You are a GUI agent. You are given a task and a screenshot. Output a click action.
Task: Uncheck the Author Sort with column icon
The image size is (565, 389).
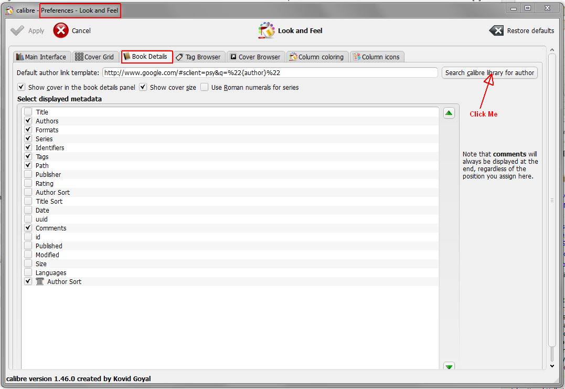point(28,281)
